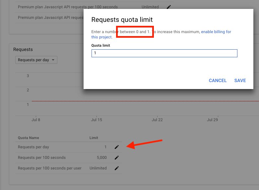Select the Jul 8 axis label
Viewport: 259px width, 190px height.
(36, 120)
